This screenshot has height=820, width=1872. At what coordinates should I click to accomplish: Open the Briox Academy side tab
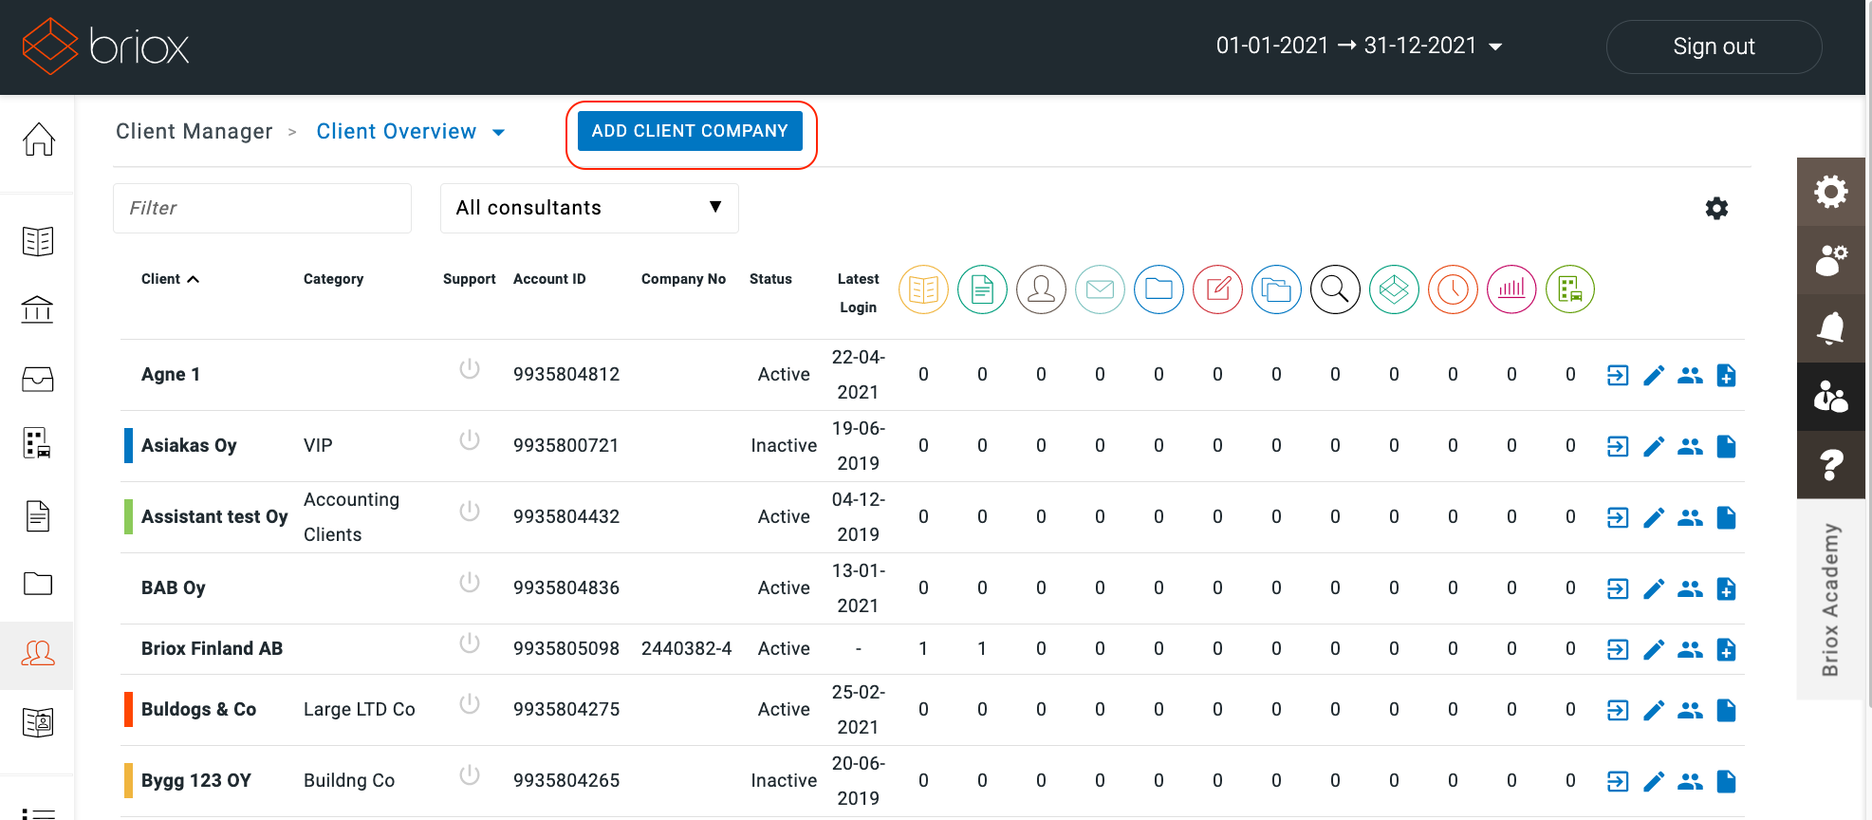pos(1830,600)
